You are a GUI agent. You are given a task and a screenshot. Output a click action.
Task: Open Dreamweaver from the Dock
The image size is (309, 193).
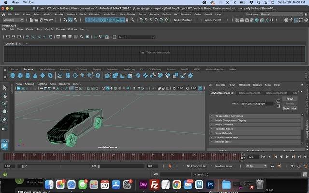click(143, 184)
